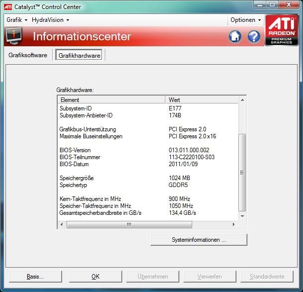Click the list's scroll down arrow
303x292 pixels.
click(x=242, y=216)
